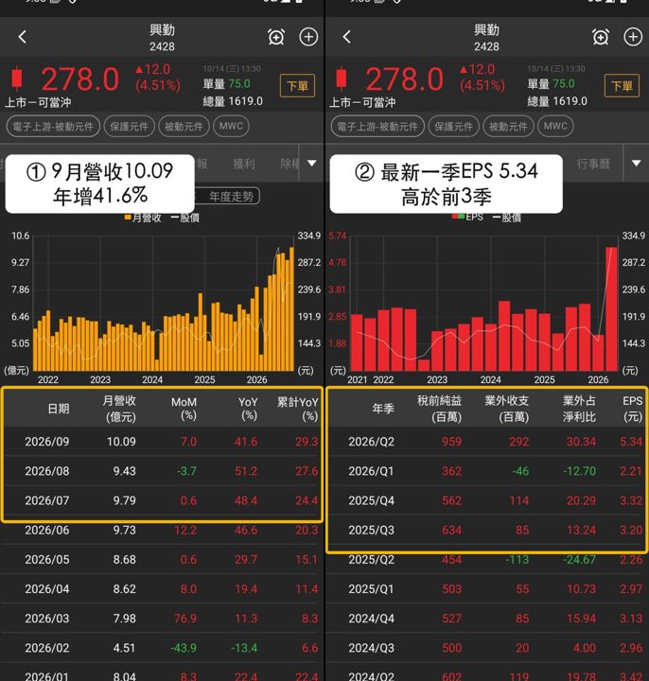Click the 5.34 EPS value
649x681 pixels.
coord(631,442)
